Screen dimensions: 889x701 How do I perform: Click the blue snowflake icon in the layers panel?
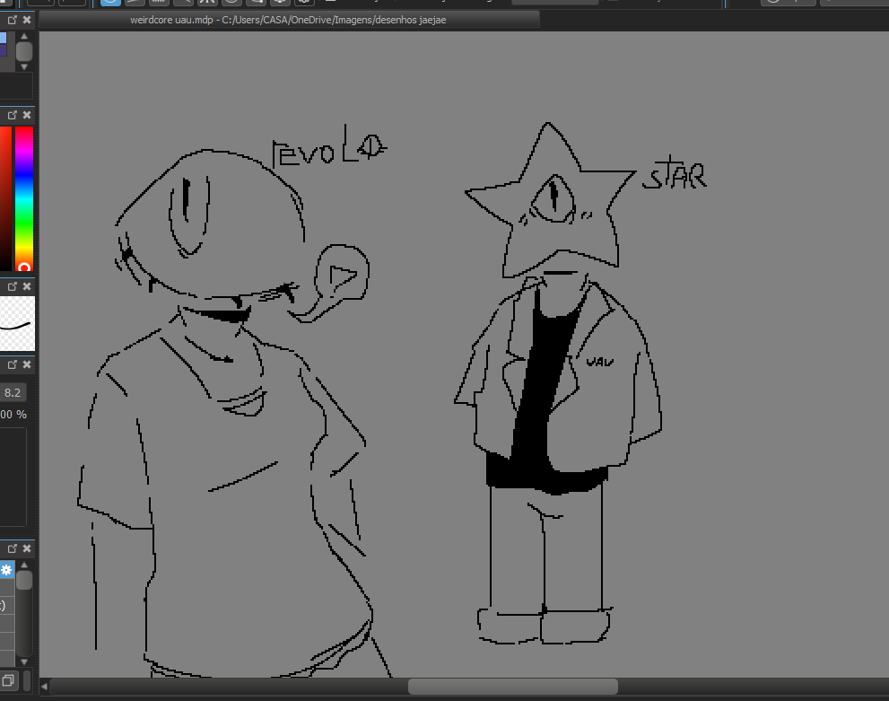pos(6,570)
